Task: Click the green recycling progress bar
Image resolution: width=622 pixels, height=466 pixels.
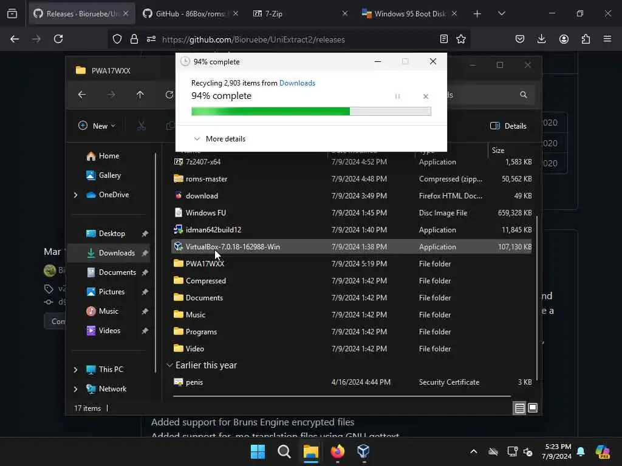Action: click(311, 112)
